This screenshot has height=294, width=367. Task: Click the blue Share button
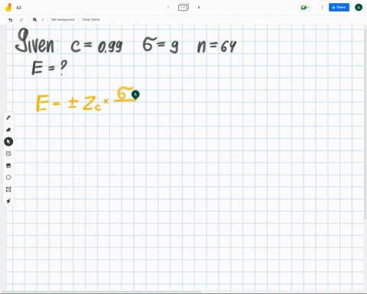pyautogui.click(x=339, y=8)
